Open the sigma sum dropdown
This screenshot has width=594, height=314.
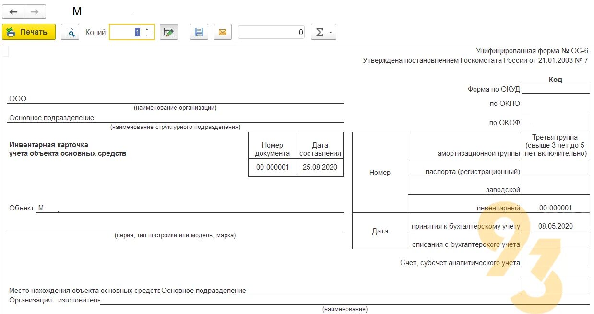tap(323, 32)
